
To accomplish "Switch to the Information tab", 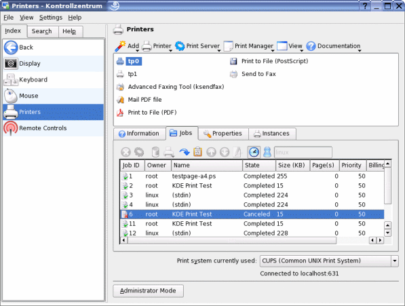I will (x=140, y=134).
